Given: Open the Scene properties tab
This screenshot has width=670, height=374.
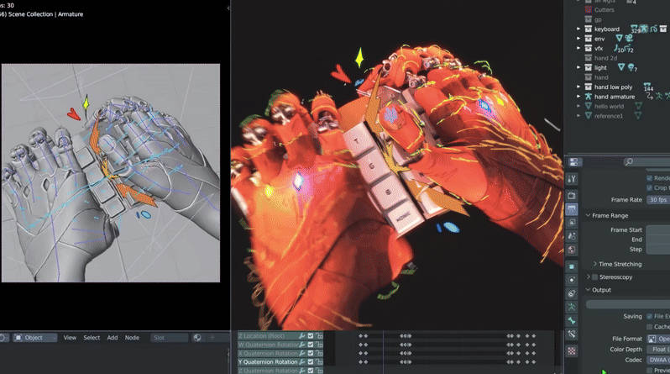Looking at the screenshot, I should click(x=571, y=236).
